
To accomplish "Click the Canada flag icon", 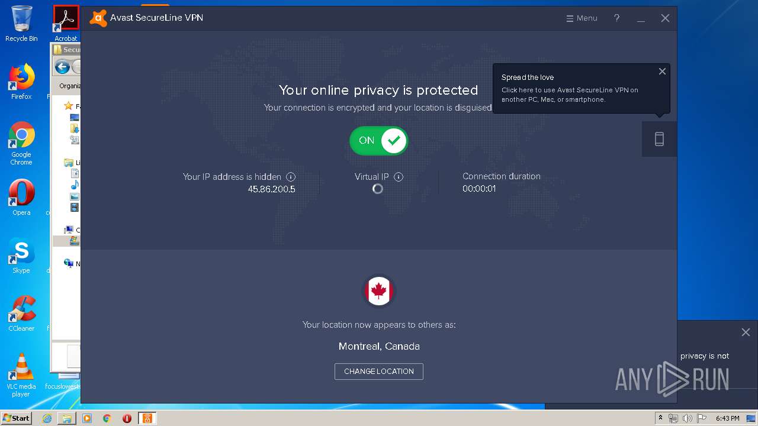I will [379, 291].
